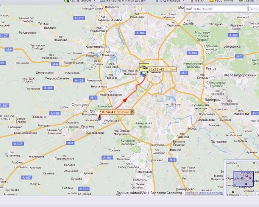This screenshot has width=259, height=207.
Task: Click the Нахабино label
Action: pos(61,40)
